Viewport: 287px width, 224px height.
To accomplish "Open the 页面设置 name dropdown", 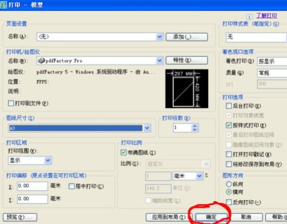I will [160, 36].
